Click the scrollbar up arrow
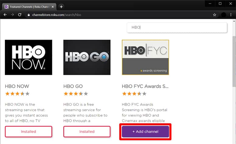 click(234, 21)
